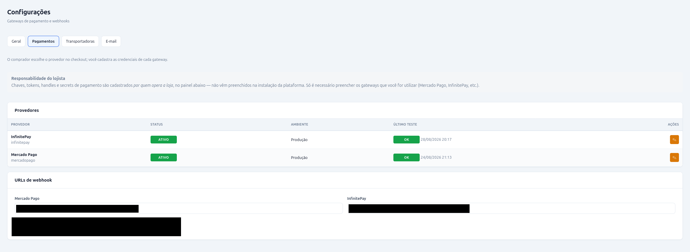Click the Mercado Pago webhook field label
690x252 pixels.
coord(27,199)
